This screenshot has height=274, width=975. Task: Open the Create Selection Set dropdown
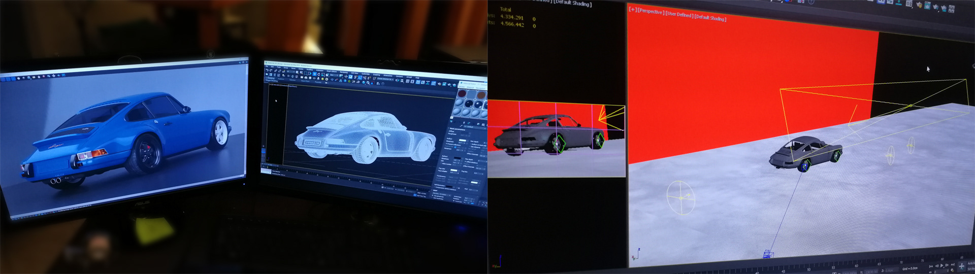tap(385, 79)
